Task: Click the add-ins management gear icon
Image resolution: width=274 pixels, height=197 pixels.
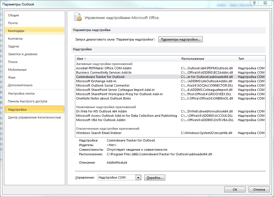Action: [x=78, y=17]
